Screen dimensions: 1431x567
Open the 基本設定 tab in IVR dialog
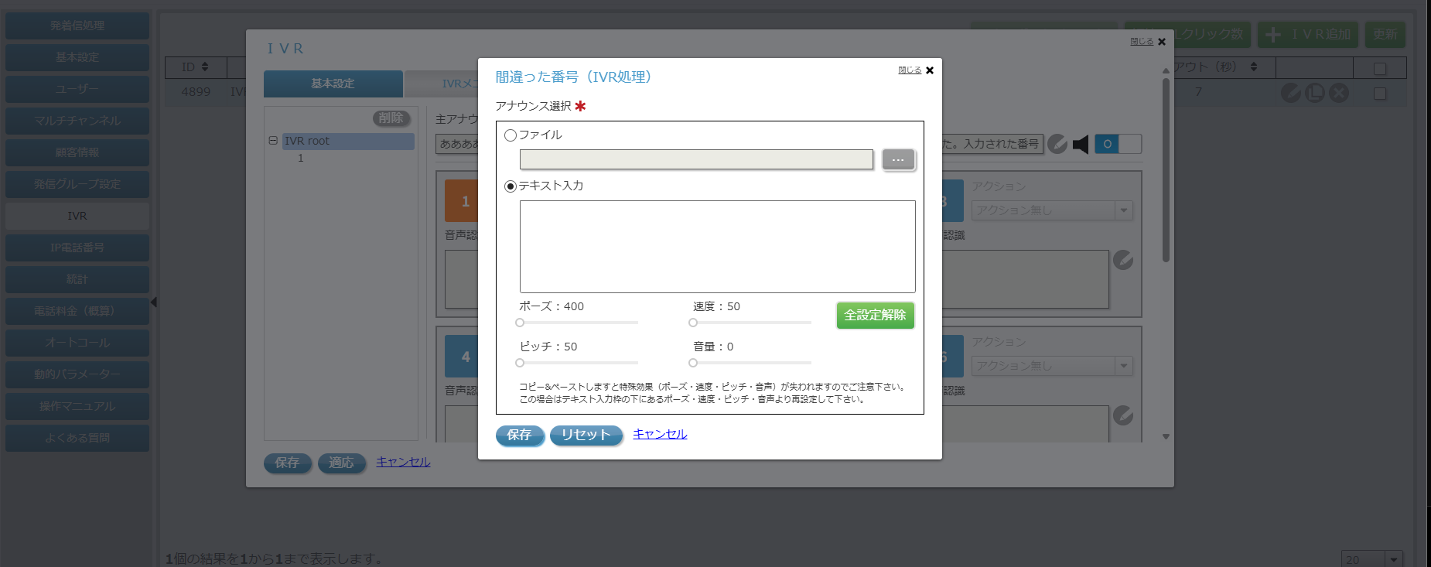pyautogui.click(x=333, y=84)
